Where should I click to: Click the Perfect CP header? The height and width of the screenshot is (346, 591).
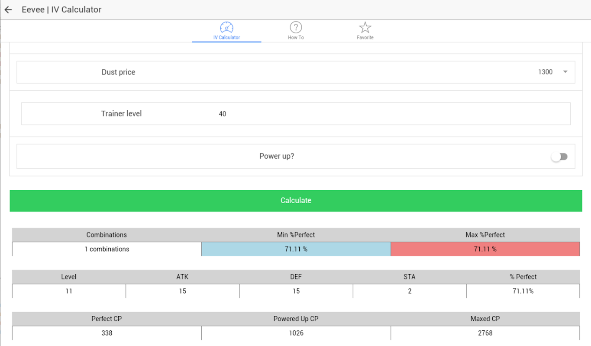[107, 319]
